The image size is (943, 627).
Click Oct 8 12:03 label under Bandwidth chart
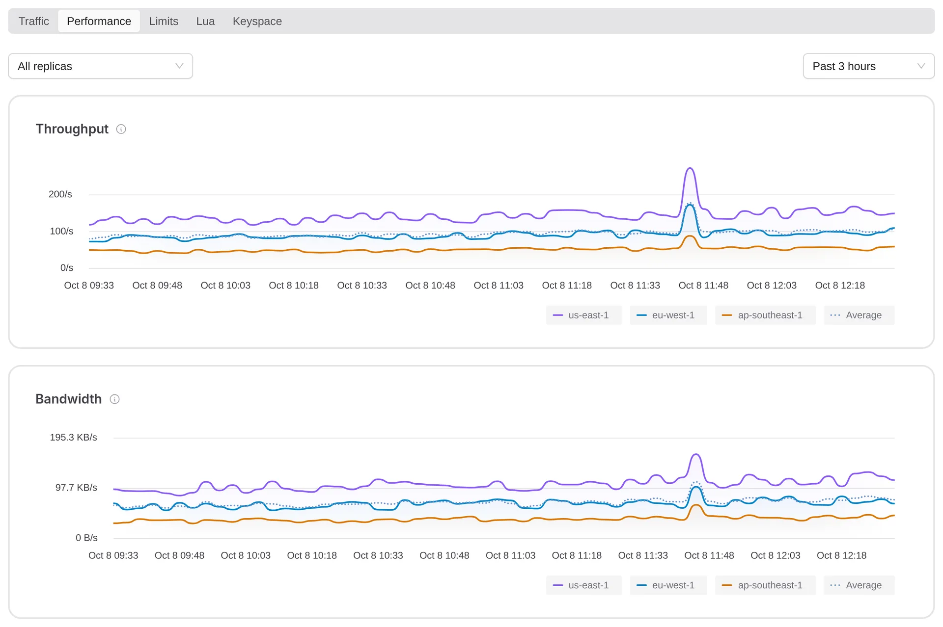pyautogui.click(x=776, y=555)
